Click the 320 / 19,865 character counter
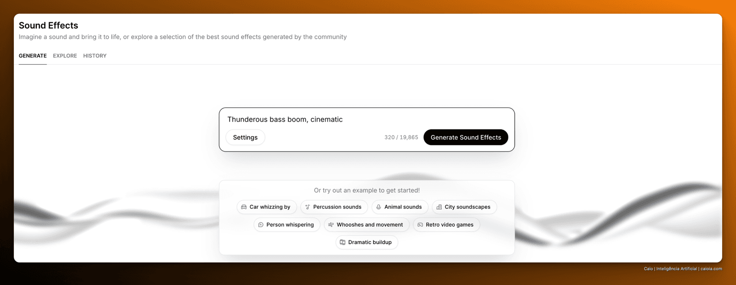Image resolution: width=736 pixels, height=285 pixels. click(401, 137)
